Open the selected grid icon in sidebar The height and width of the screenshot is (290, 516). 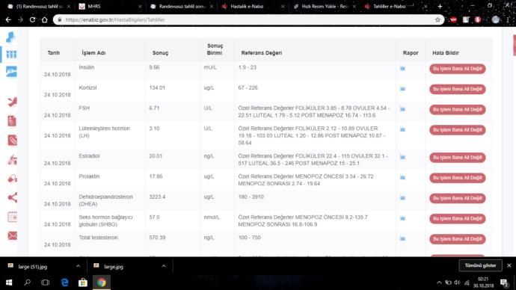[11, 55]
